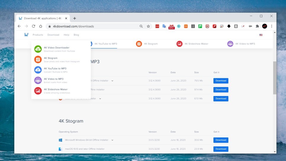Switch to the 4K YouTube to MP3 tab

click(x=106, y=44)
